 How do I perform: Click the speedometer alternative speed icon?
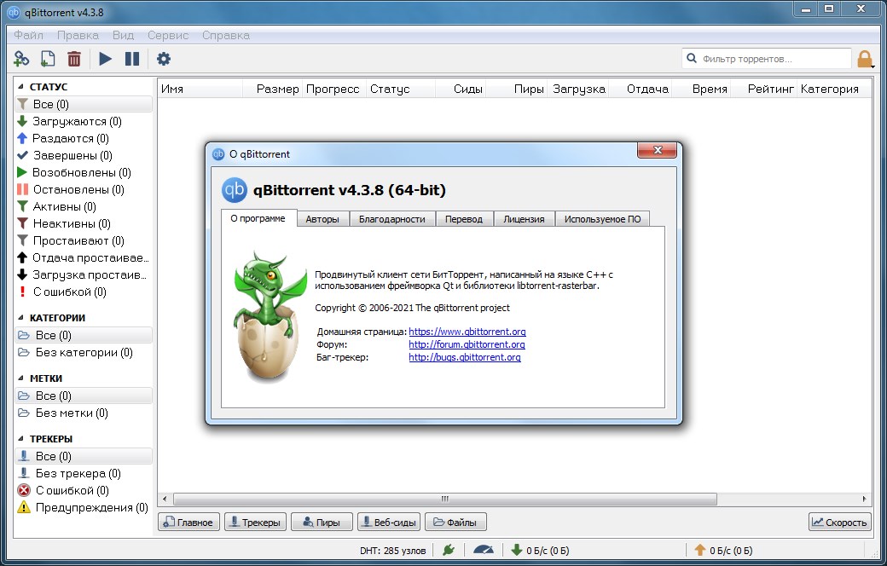pyautogui.click(x=483, y=550)
